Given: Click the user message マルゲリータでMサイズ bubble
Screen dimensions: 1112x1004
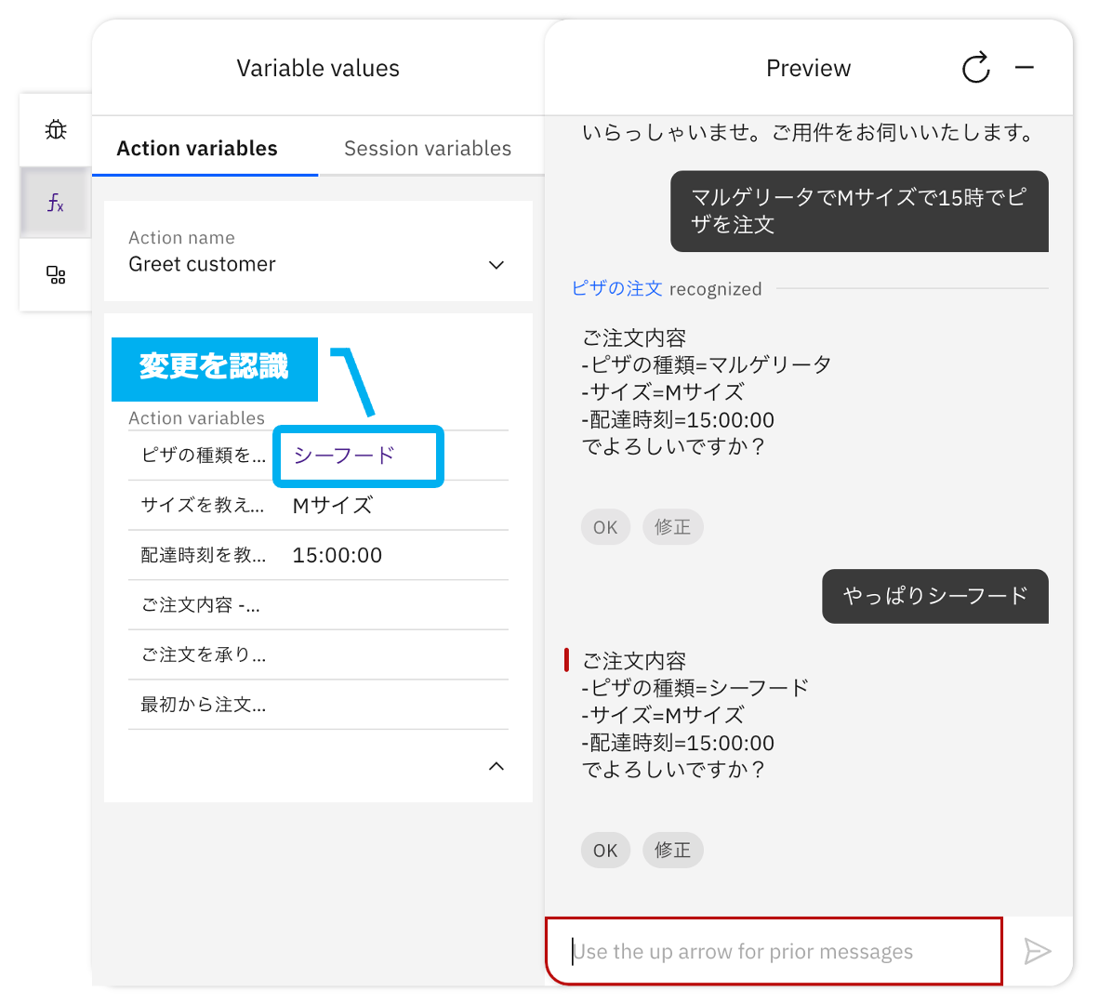Looking at the screenshot, I should coord(859,211).
